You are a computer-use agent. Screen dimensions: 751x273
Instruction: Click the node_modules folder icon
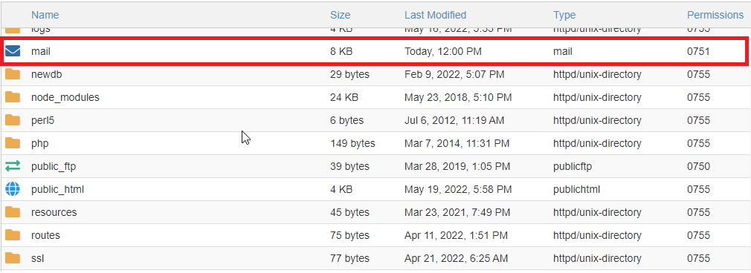[13, 97]
